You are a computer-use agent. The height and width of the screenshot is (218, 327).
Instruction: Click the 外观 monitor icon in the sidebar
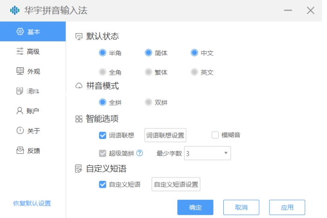20,71
